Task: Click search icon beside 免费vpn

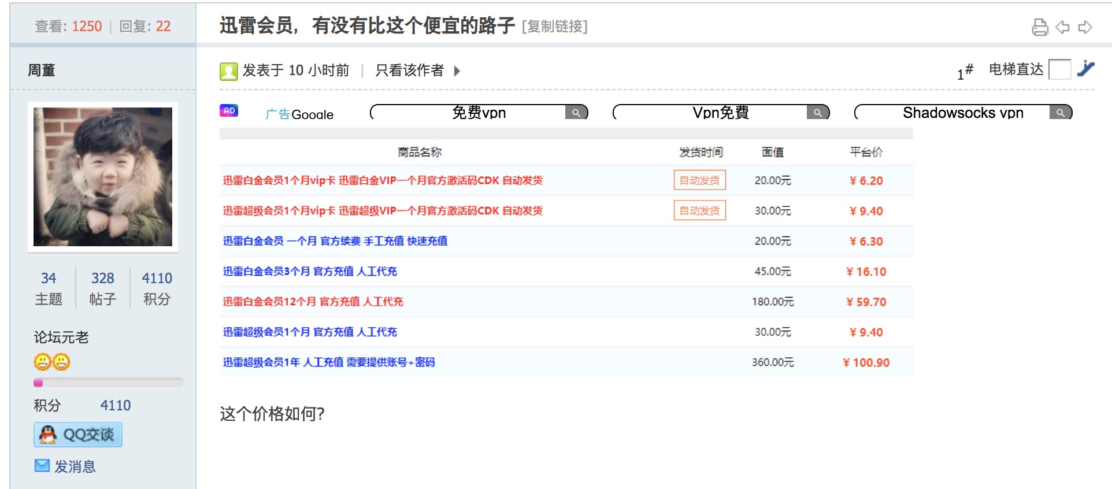Action: pyautogui.click(x=576, y=113)
